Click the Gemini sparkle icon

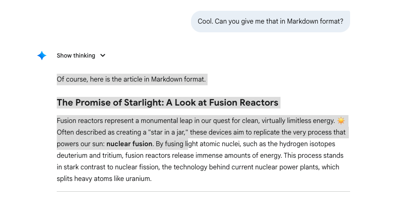point(42,55)
